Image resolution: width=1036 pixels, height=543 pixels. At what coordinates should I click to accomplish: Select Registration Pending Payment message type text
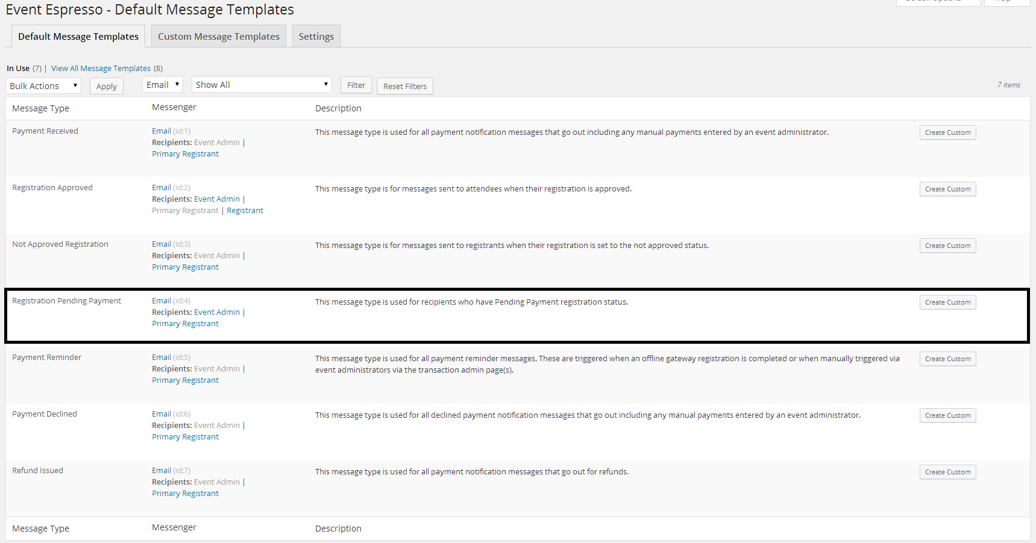[66, 300]
